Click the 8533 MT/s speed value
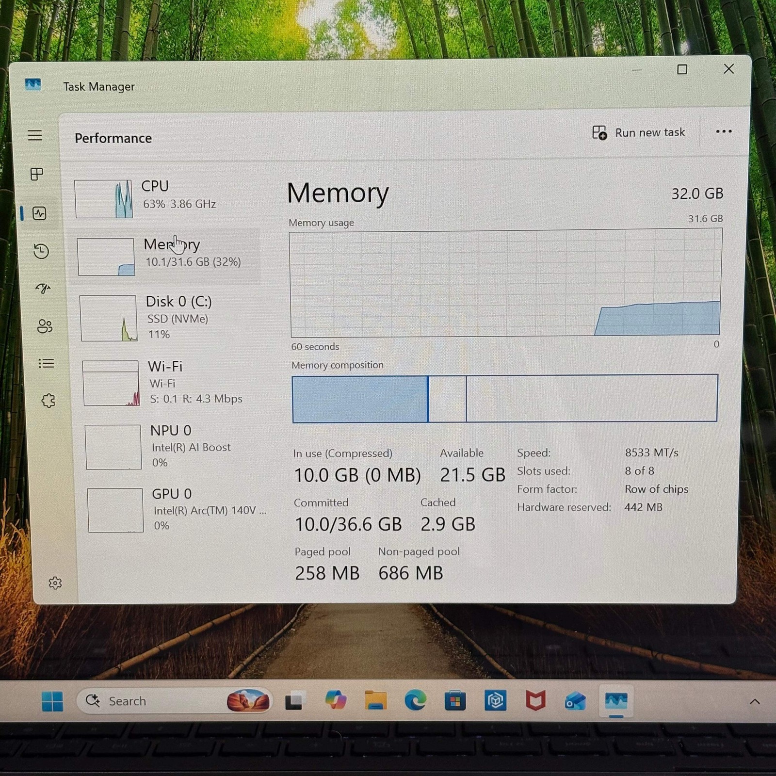 [x=651, y=453]
